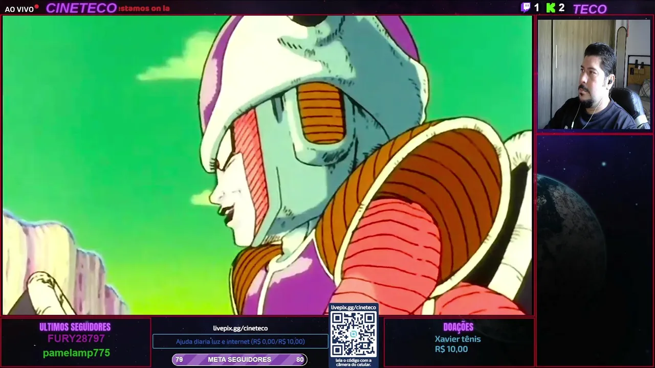Click the R$ 10,00 donation amount
Viewport: 655px width, 368px height.
coord(451,349)
